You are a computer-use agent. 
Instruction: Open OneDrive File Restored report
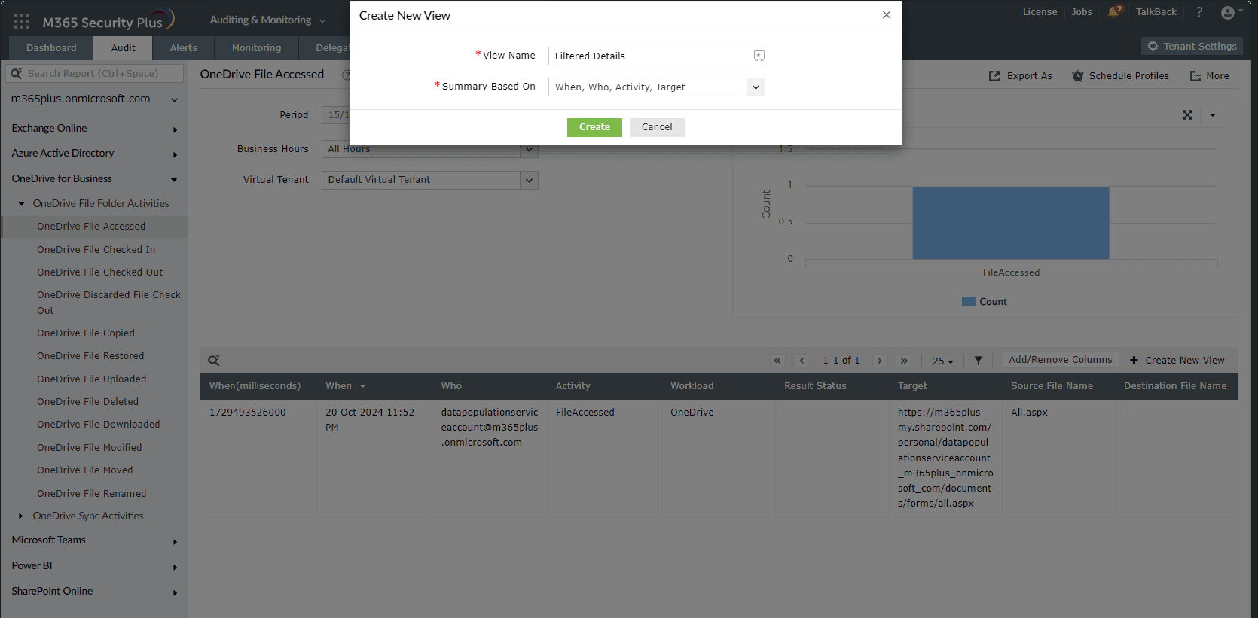[90, 355]
